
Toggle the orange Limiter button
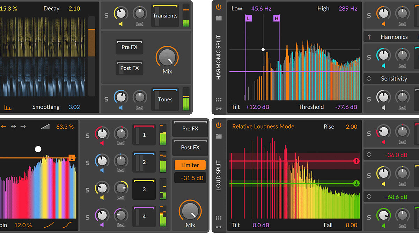[190, 165]
